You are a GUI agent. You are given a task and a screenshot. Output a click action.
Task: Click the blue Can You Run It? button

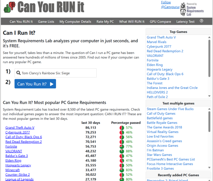click(35, 84)
